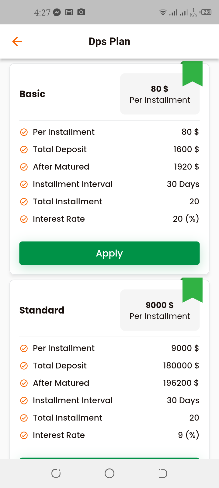This screenshot has width=219, height=488.
Task: Tap the green bookmark ribbon on Basic plan
Action: pyautogui.click(x=192, y=73)
